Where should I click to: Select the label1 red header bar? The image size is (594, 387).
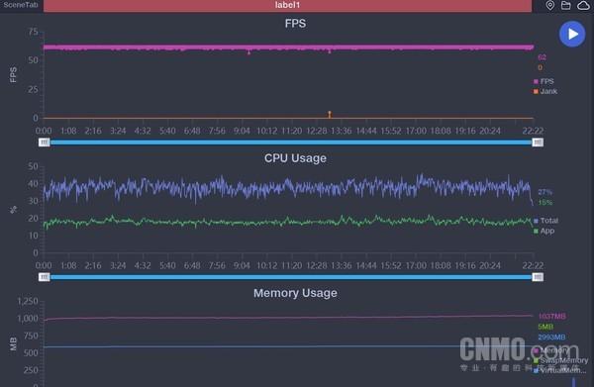[287, 5]
